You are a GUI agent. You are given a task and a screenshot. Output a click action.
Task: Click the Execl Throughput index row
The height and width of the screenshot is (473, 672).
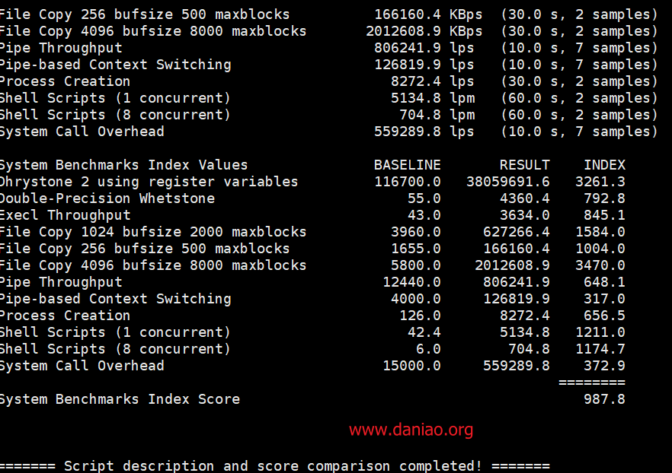[x=312, y=215]
